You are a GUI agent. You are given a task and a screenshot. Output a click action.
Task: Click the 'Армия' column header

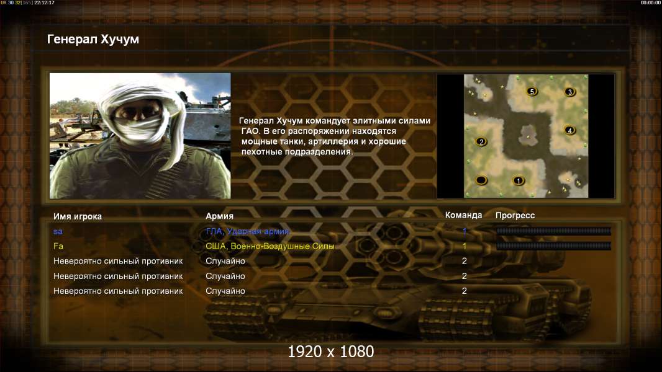click(x=220, y=216)
